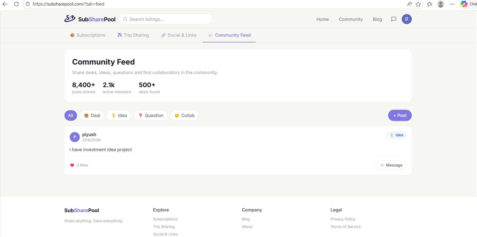The width and height of the screenshot is (477, 237).
Task: Open browser settings ellipsis menu
Action: pos(452,4)
